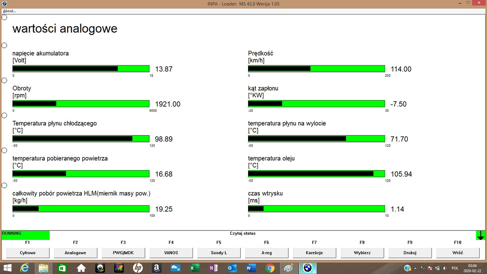The image size is (487, 274).
Task: Click the white house icon on taskbar
Action: pyautogui.click(x=81, y=268)
